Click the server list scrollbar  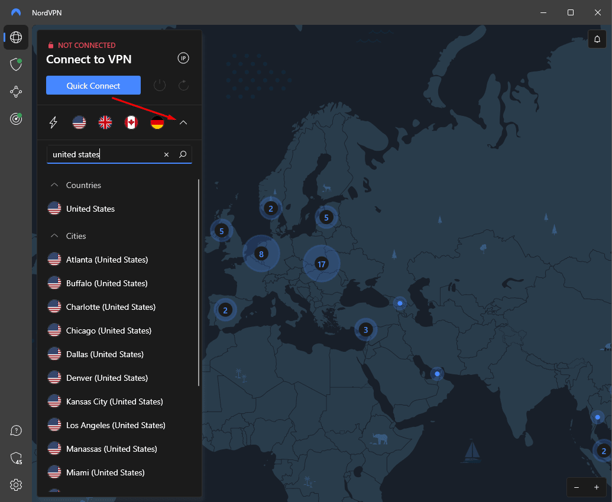pos(199,283)
